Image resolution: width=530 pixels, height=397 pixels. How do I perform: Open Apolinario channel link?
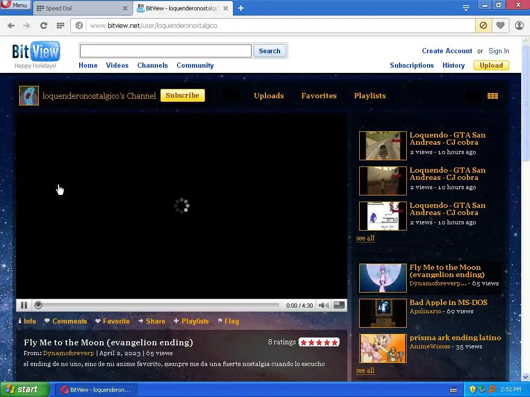[425, 311]
